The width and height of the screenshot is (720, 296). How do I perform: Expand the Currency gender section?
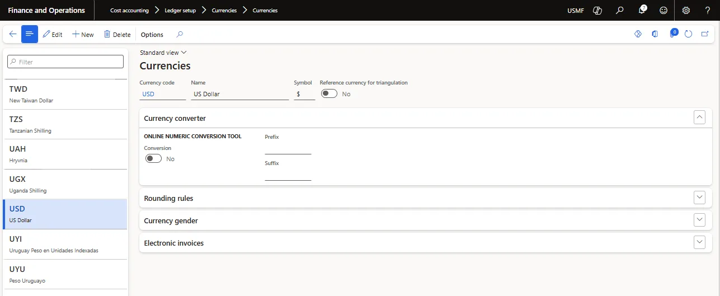click(x=699, y=220)
